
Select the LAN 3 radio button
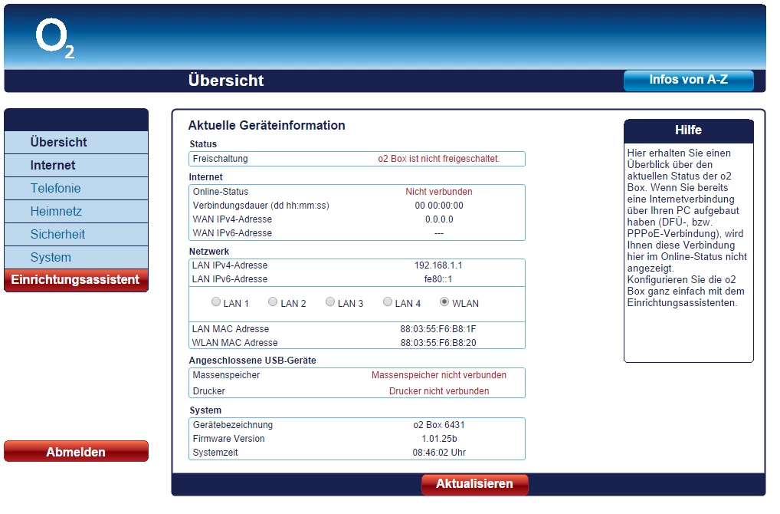[x=330, y=301]
